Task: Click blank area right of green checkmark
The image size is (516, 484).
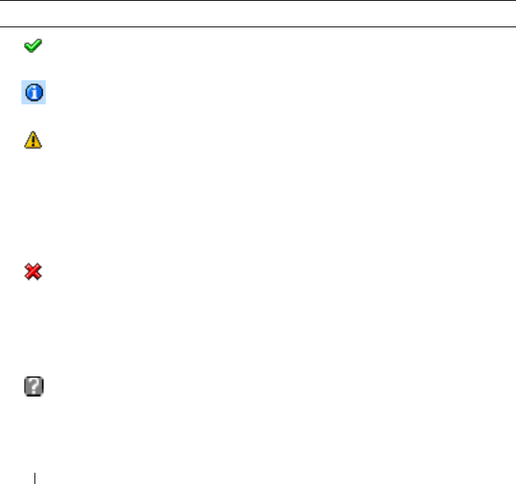Action: pos(280,46)
